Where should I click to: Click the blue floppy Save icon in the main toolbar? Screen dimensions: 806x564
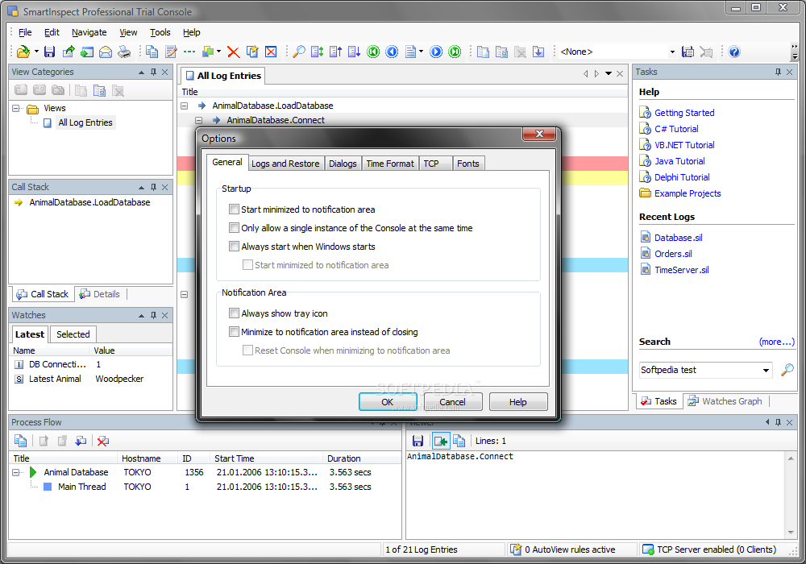[49, 52]
